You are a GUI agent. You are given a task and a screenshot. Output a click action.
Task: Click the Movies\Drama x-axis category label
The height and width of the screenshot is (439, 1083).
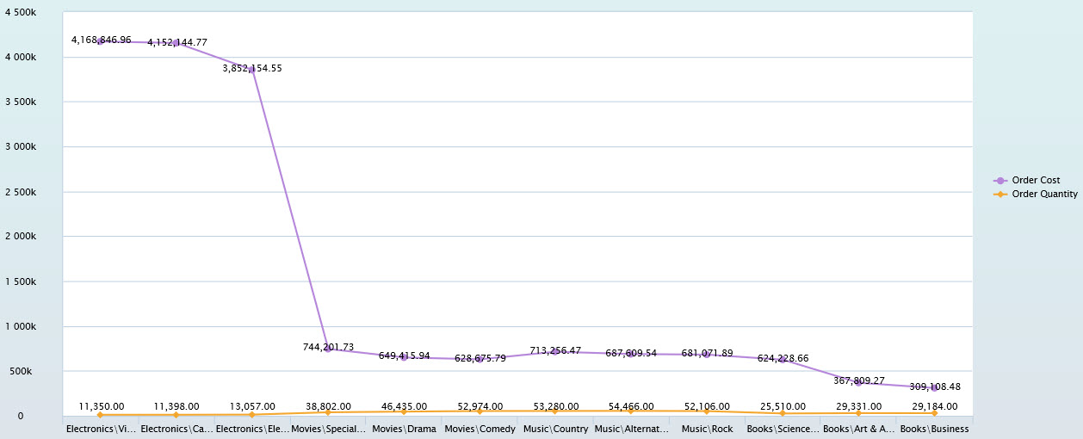coord(403,429)
